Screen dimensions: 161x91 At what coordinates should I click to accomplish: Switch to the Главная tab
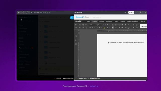[x=95, y=21]
